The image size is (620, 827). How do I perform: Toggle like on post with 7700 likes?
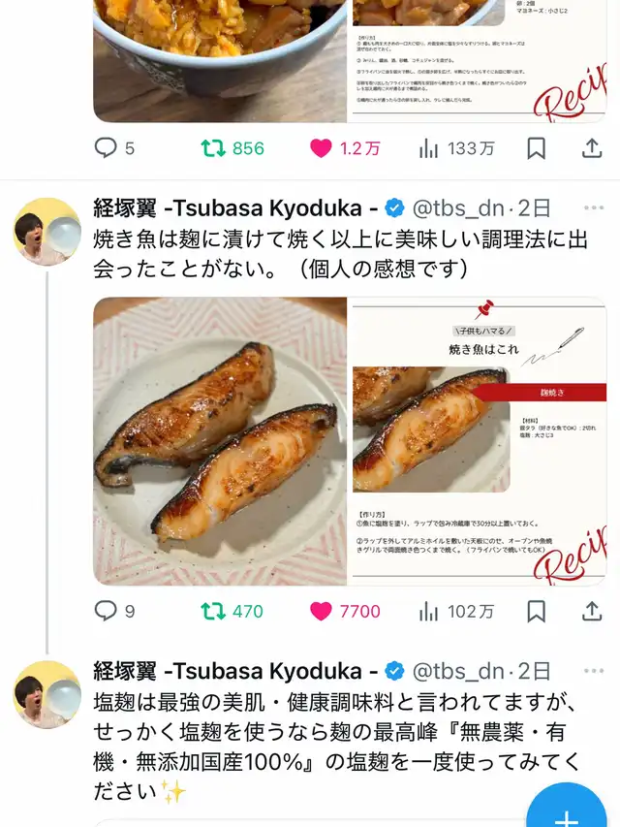345,612
